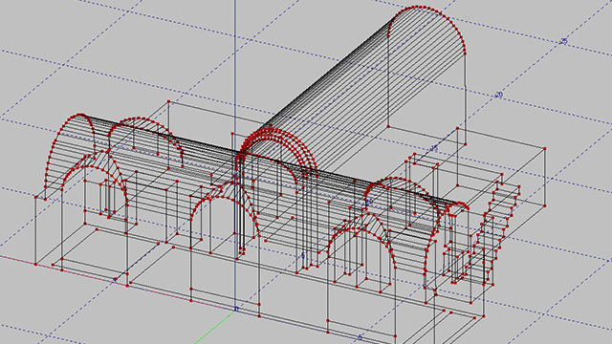
Task: Click the grid label "25"
Action: (563, 41)
